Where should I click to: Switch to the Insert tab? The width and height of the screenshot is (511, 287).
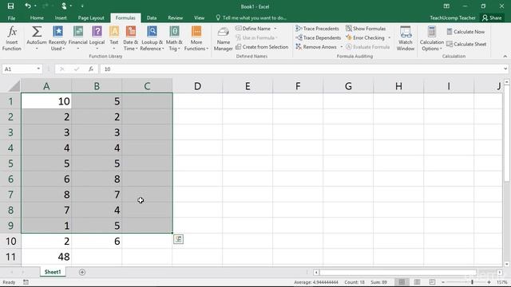click(x=61, y=18)
